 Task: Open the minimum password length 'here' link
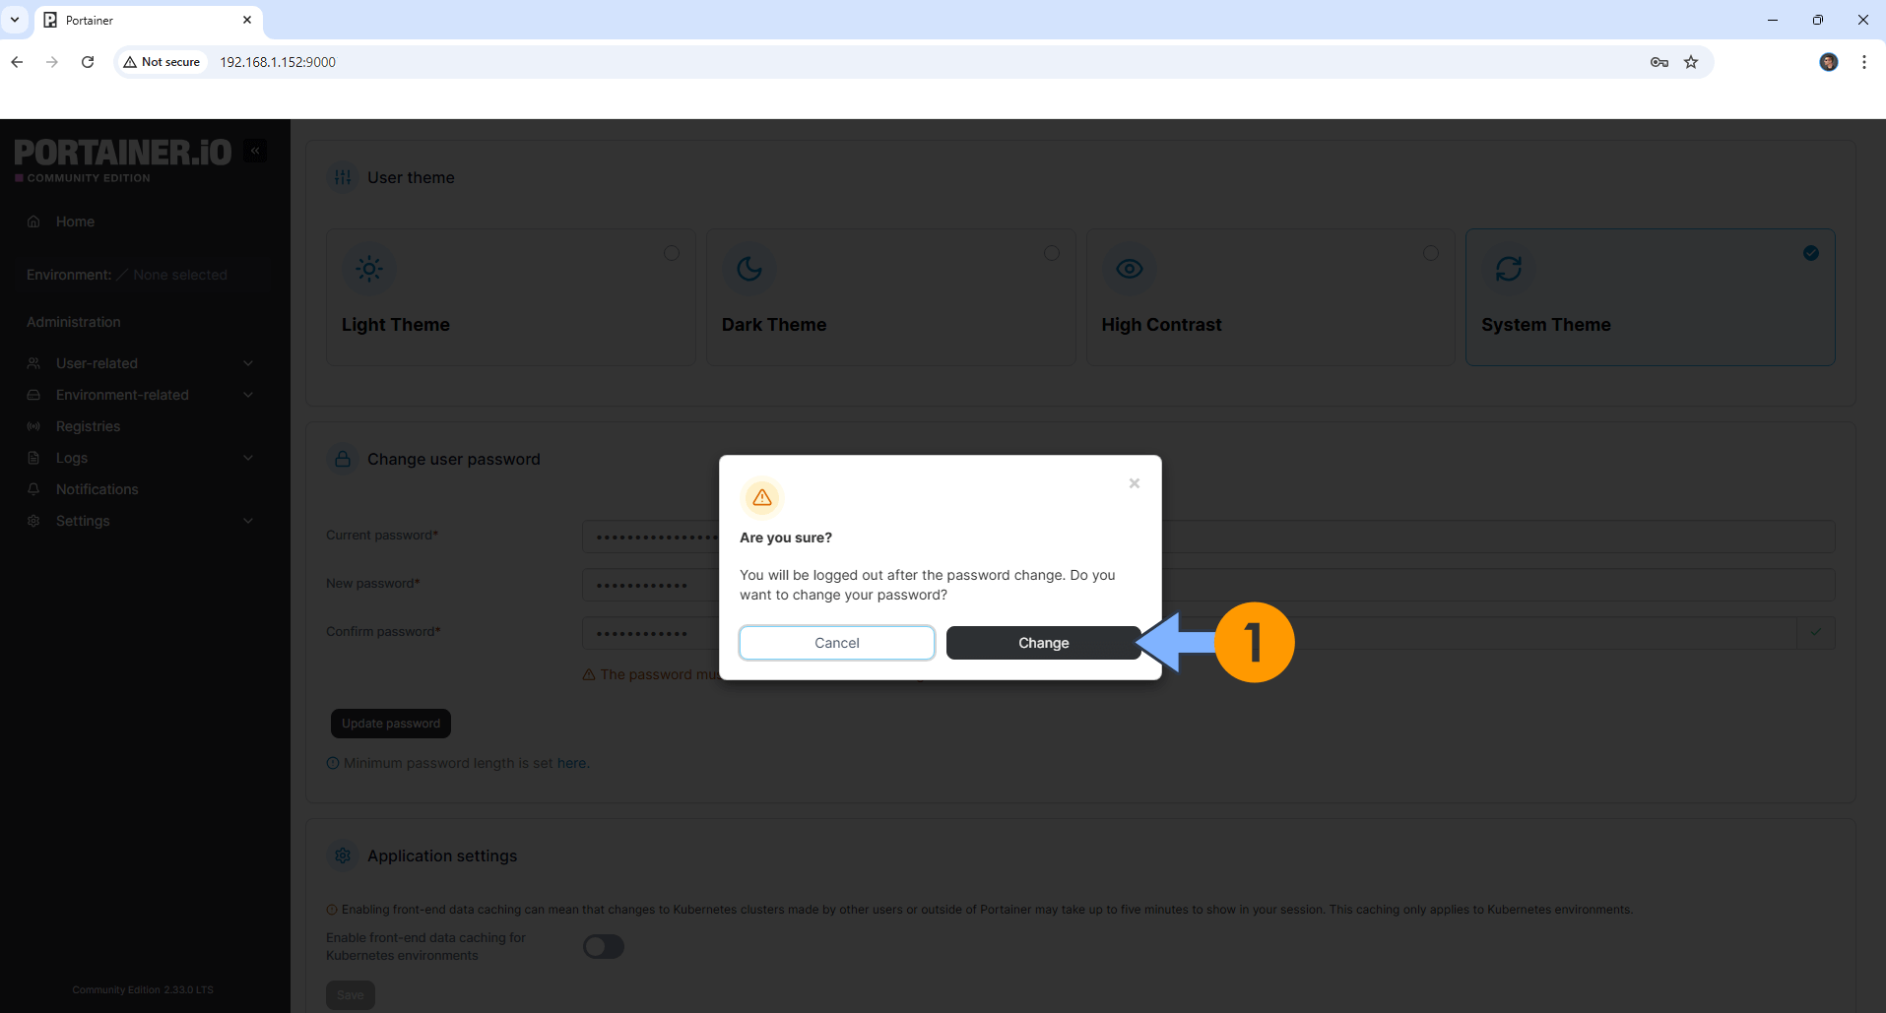[x=572, y=762]
